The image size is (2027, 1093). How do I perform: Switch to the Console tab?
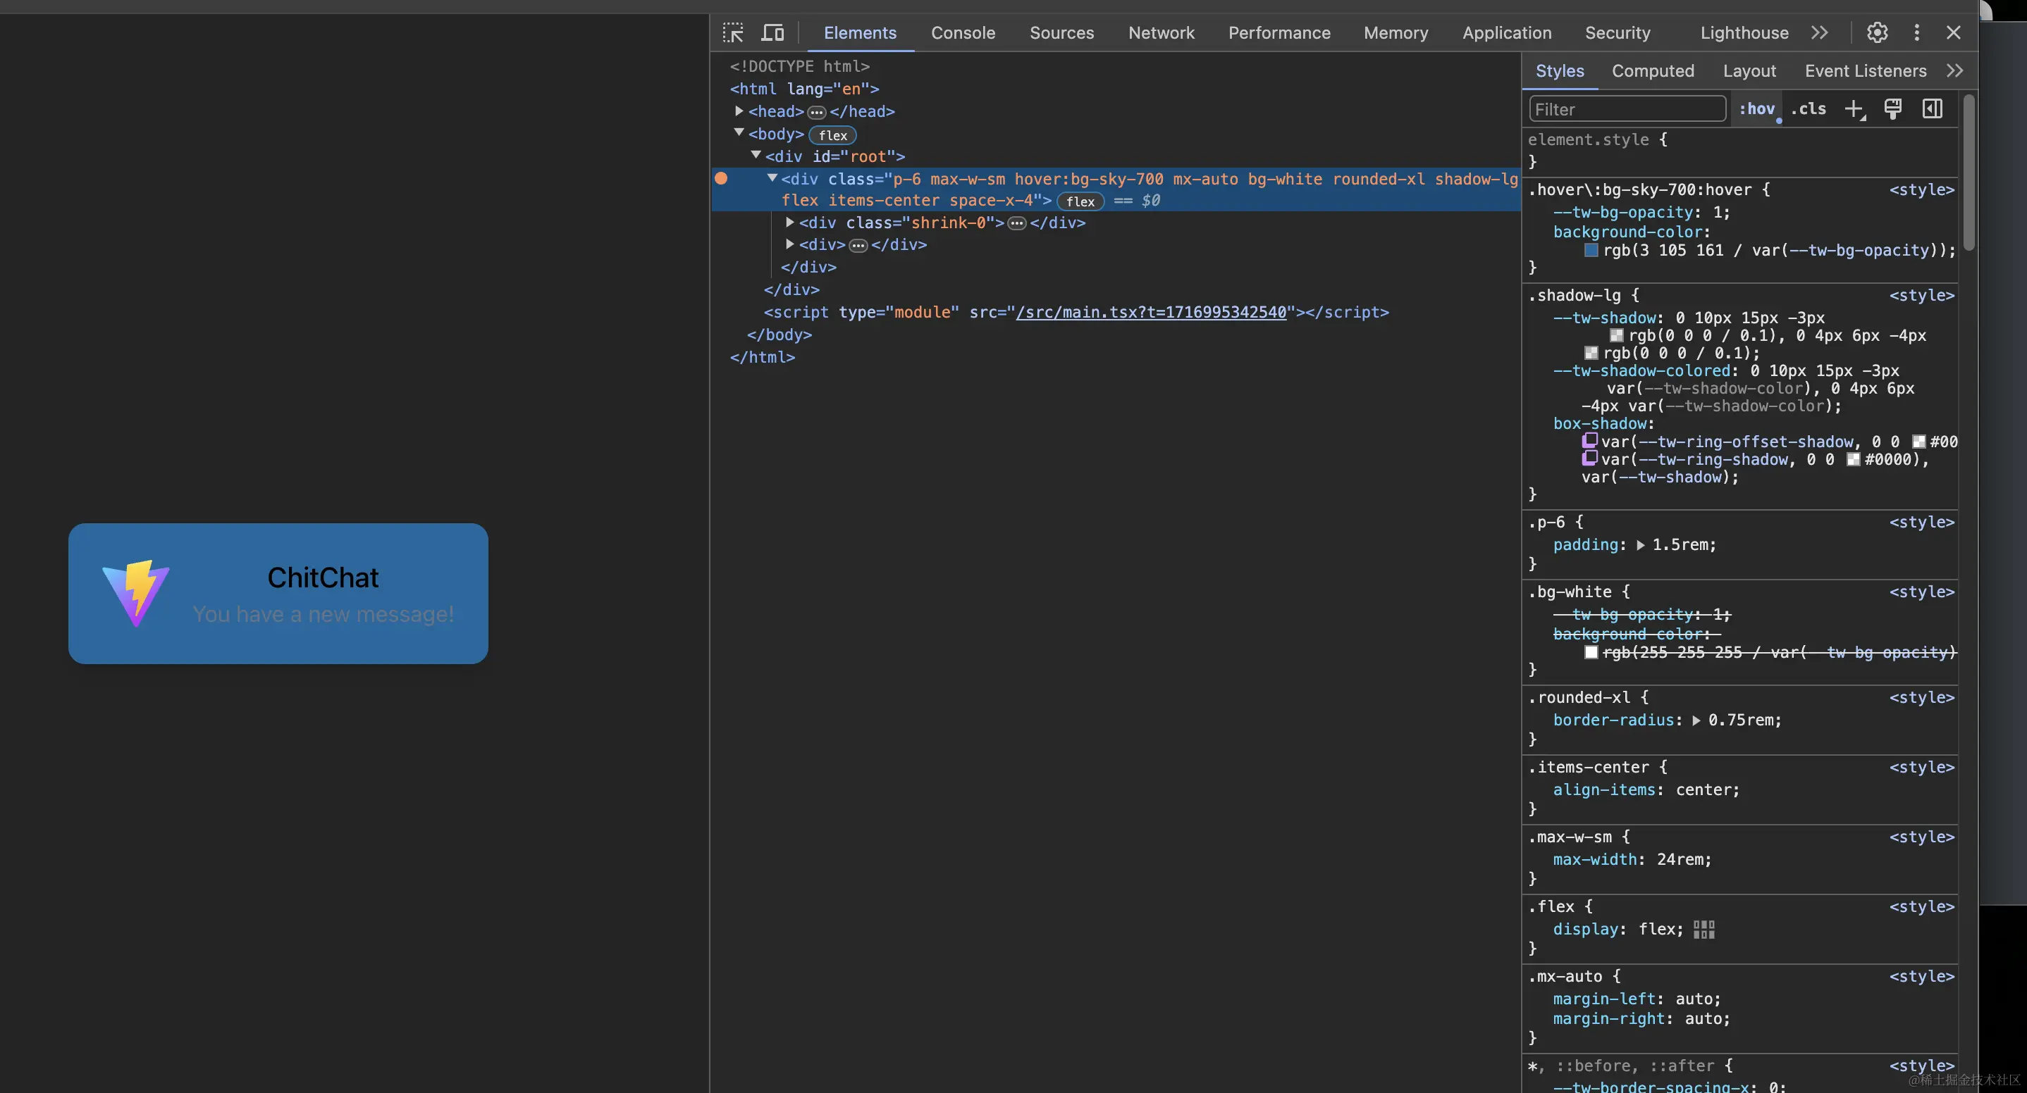click(962, 33)
